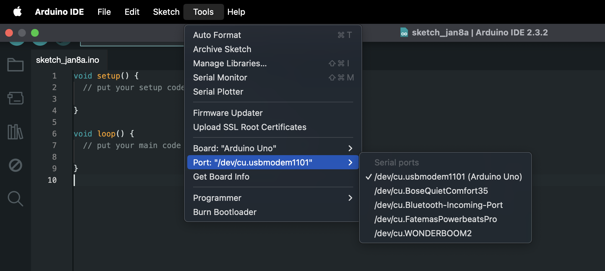Open the Boards Manager sidebar icon

point(15,98)
